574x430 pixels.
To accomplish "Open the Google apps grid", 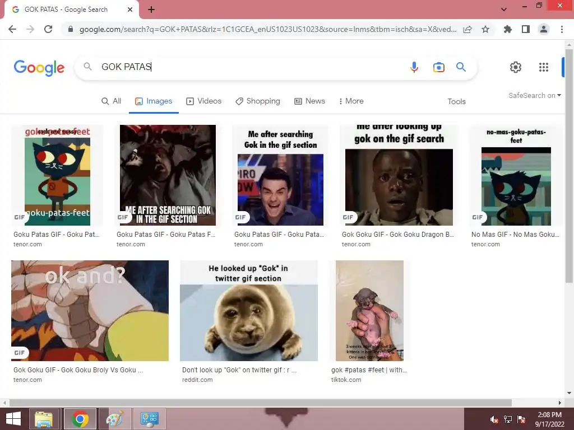I will point(544,67).
